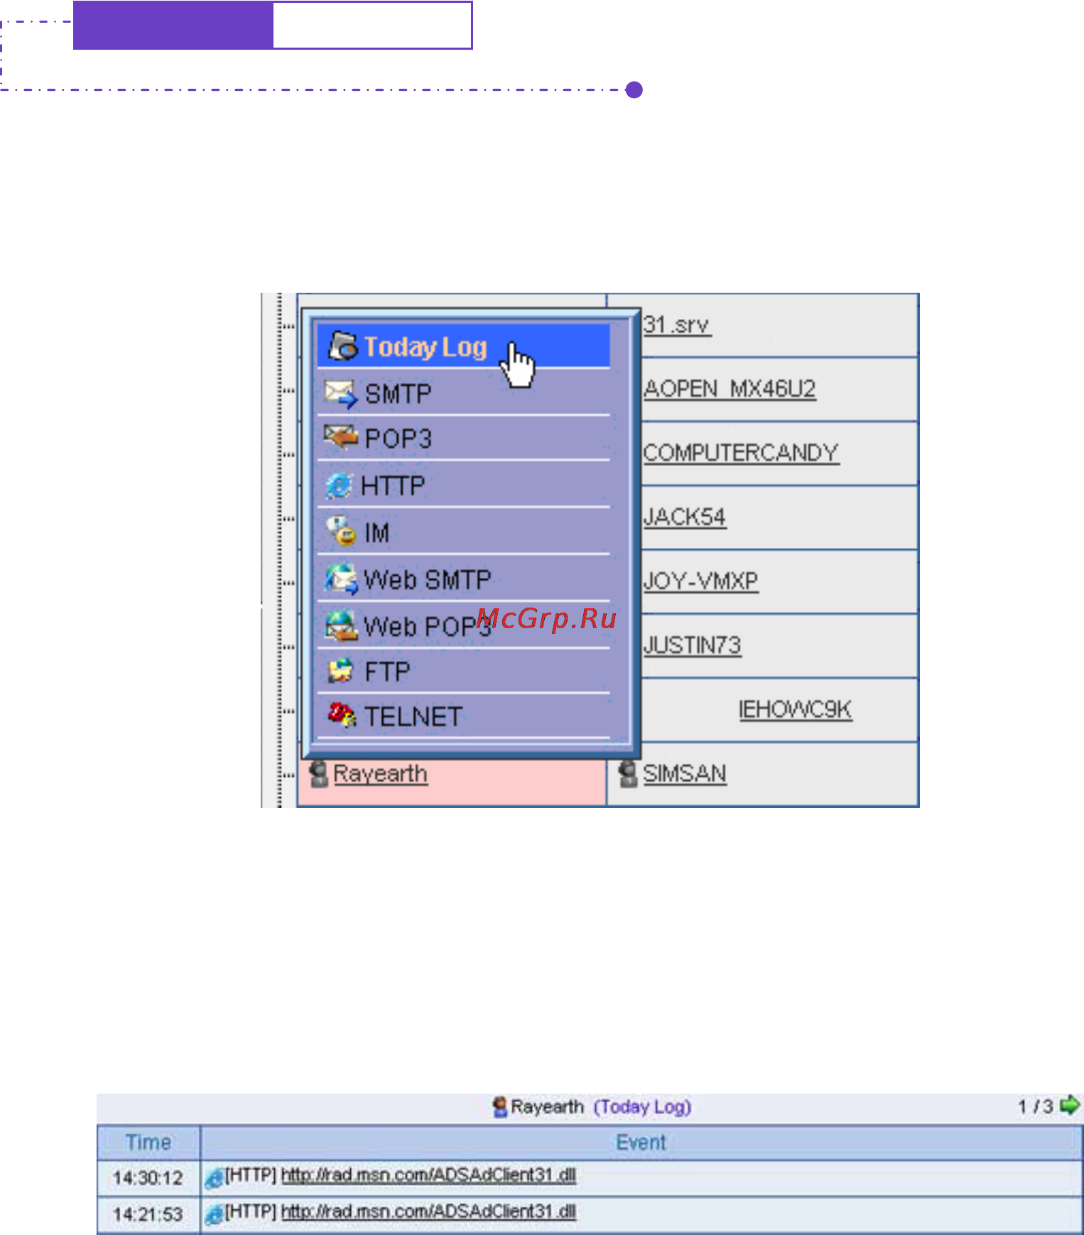The height and width of the screenshot is (1235, 1084).
Task: Choose Web SMTP from the menu
Action: pos(463,579)
